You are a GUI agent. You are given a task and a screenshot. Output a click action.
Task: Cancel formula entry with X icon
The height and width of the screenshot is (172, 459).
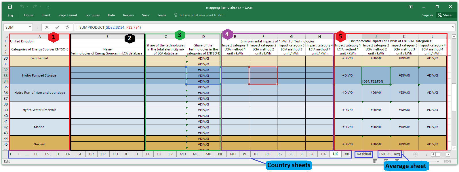[47, 27]
